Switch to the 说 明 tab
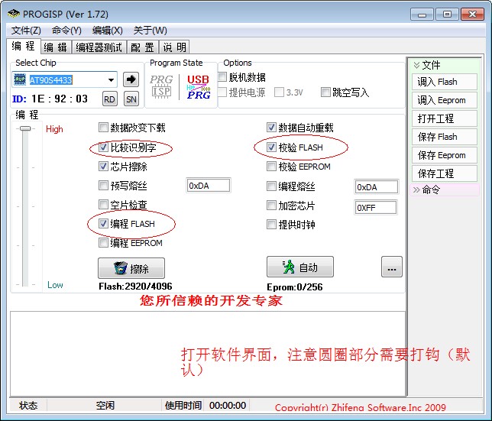 174,47
